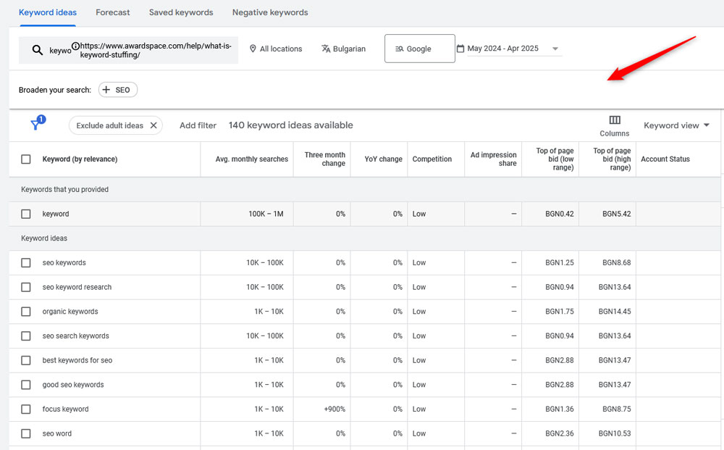The height and width of the screenshot is (450, 724).
Task: Add SEO to broaden your search
Action: (117, 90)
